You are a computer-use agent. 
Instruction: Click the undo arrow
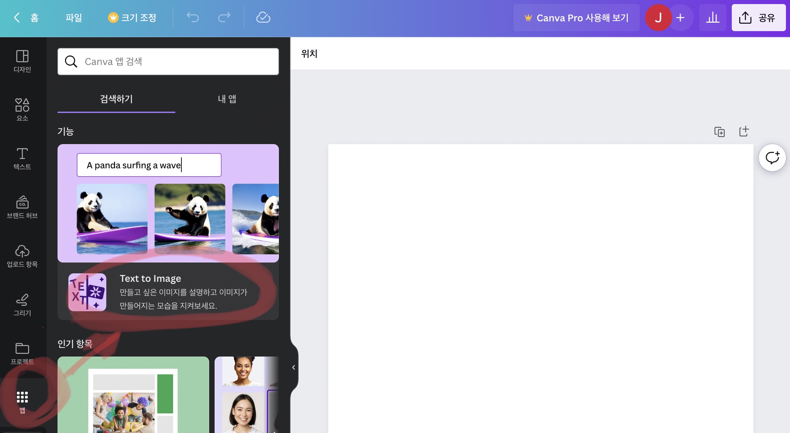click(193, 18)
